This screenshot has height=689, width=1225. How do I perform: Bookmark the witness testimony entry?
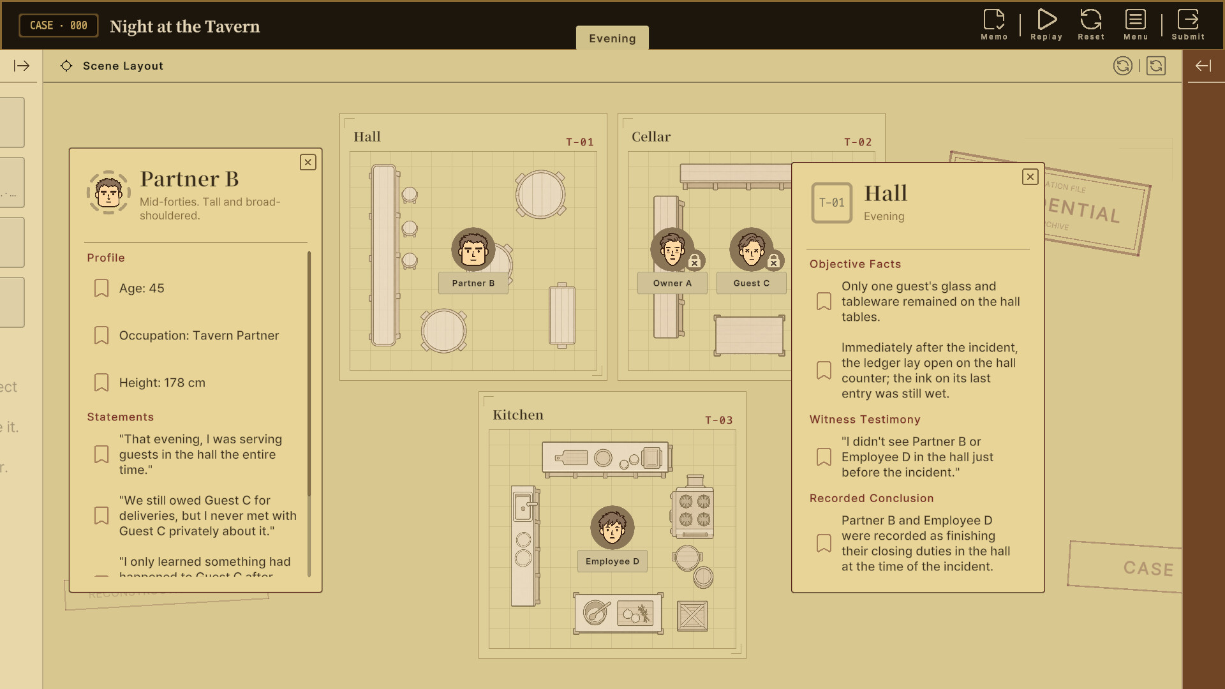[824, 457]
